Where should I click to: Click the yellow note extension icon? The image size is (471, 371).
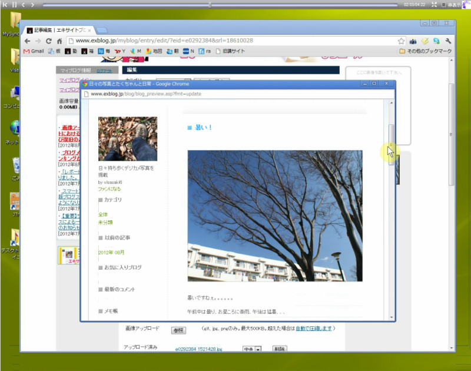[424, 41]
